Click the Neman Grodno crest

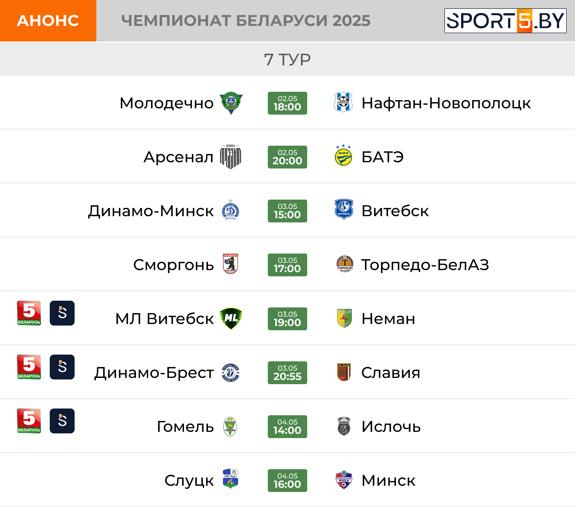[x=344, y=318]
